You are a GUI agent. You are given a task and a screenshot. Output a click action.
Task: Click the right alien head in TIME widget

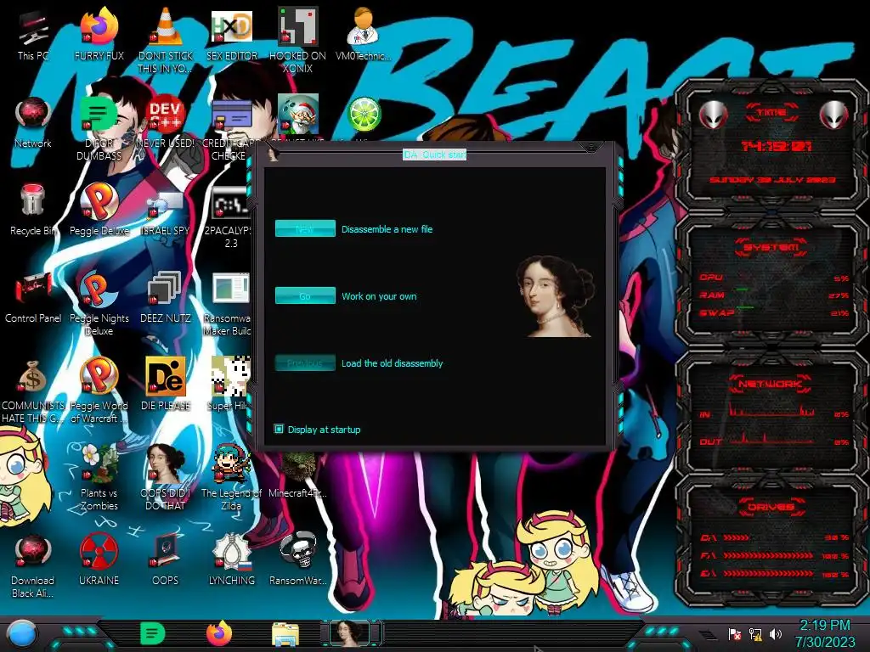click(834, 115)
